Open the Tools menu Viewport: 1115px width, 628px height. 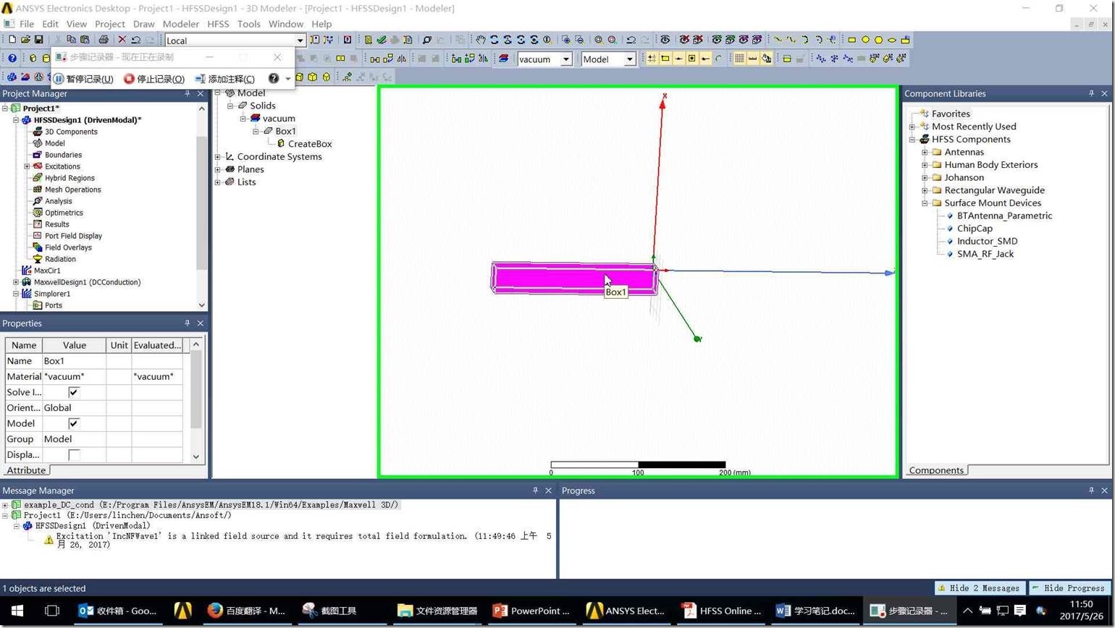(248, 24)
